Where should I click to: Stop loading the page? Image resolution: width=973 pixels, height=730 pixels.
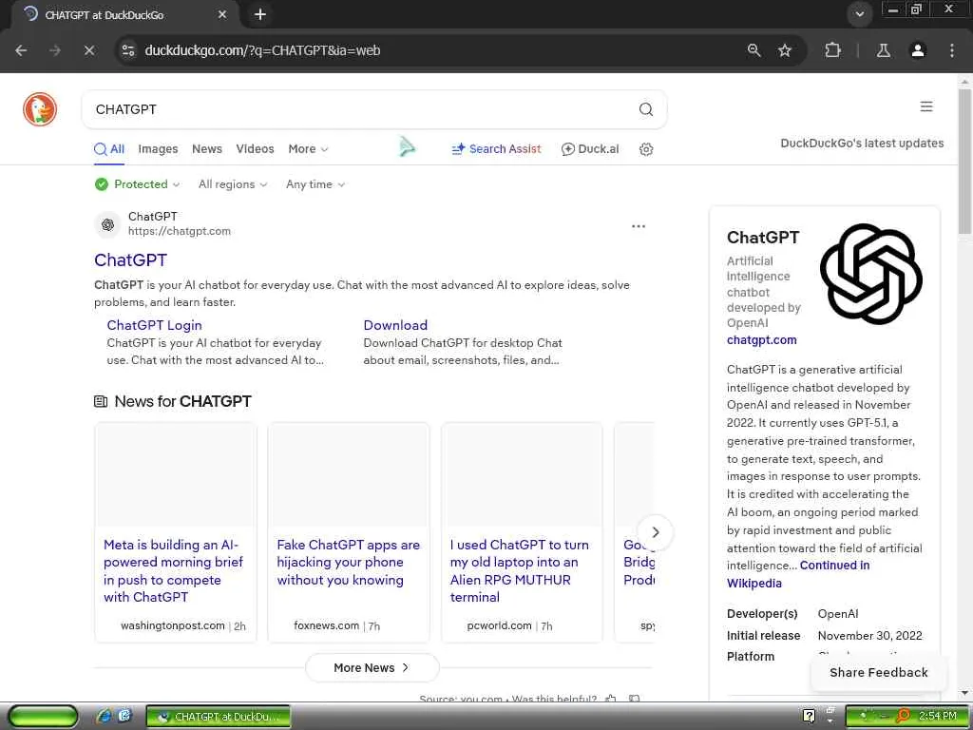[88, 50]
